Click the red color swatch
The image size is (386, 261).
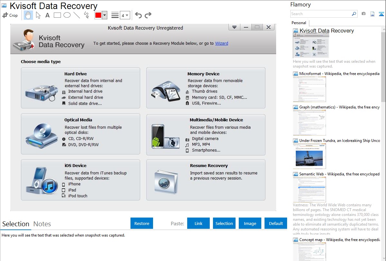(98, 15)
